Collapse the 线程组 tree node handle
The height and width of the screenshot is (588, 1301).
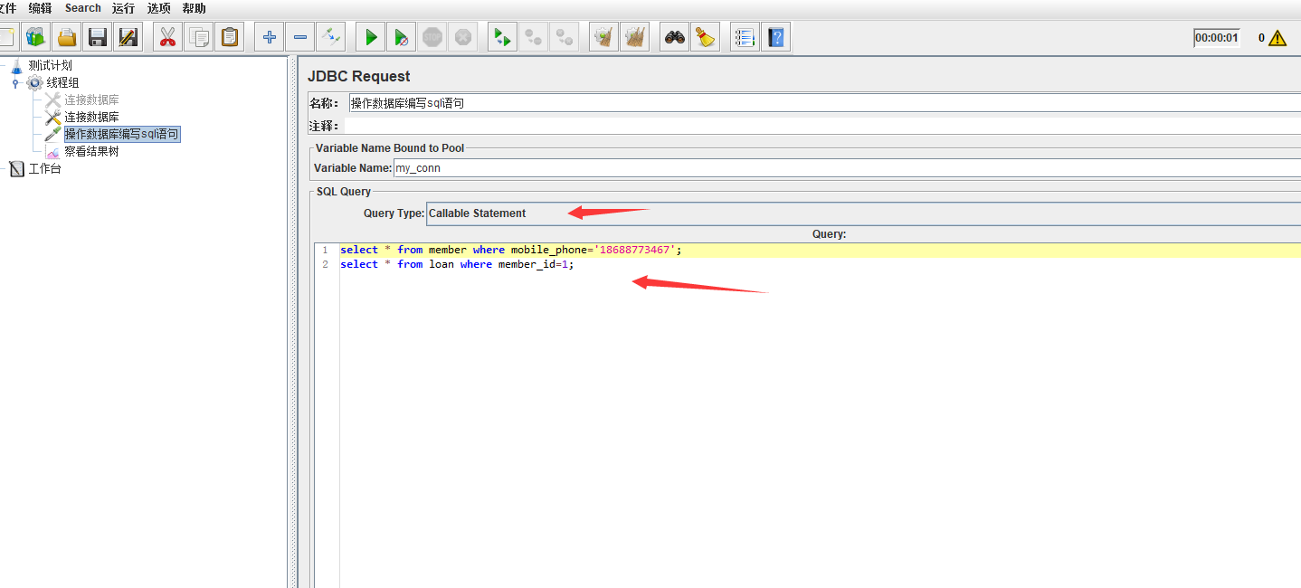pyautogui.click(x=15, y=83)
